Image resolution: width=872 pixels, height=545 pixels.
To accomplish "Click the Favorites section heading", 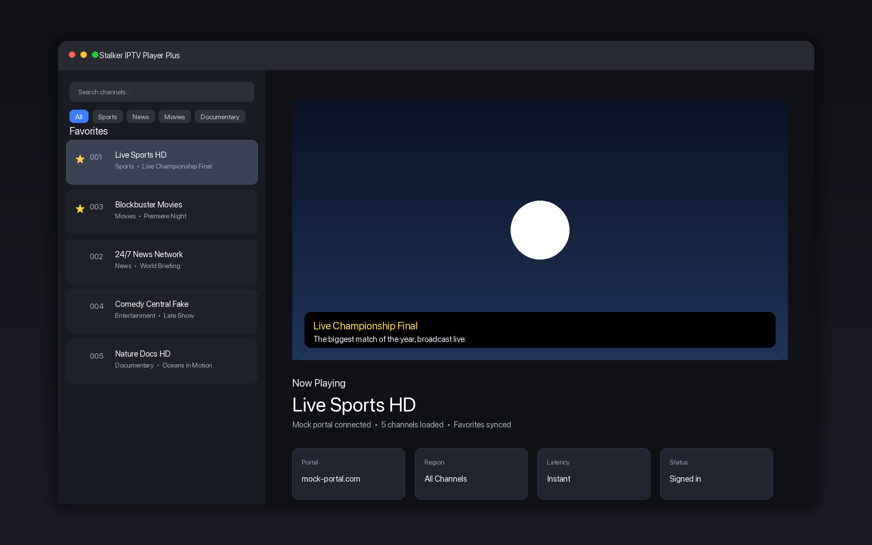I will [89, 131].
